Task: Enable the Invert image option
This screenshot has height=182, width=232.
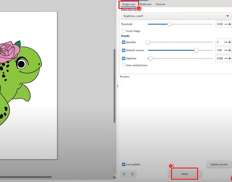Action: tap(124, 31)
